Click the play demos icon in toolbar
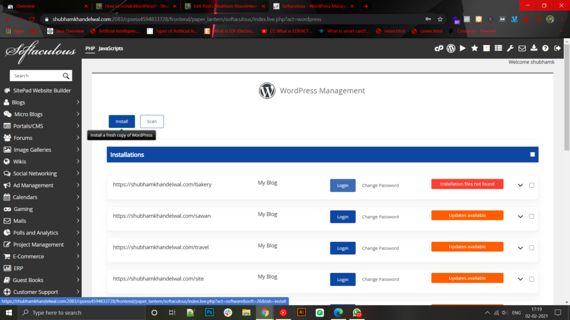Screen dimensions: 570x320 (x=463, y=48)
